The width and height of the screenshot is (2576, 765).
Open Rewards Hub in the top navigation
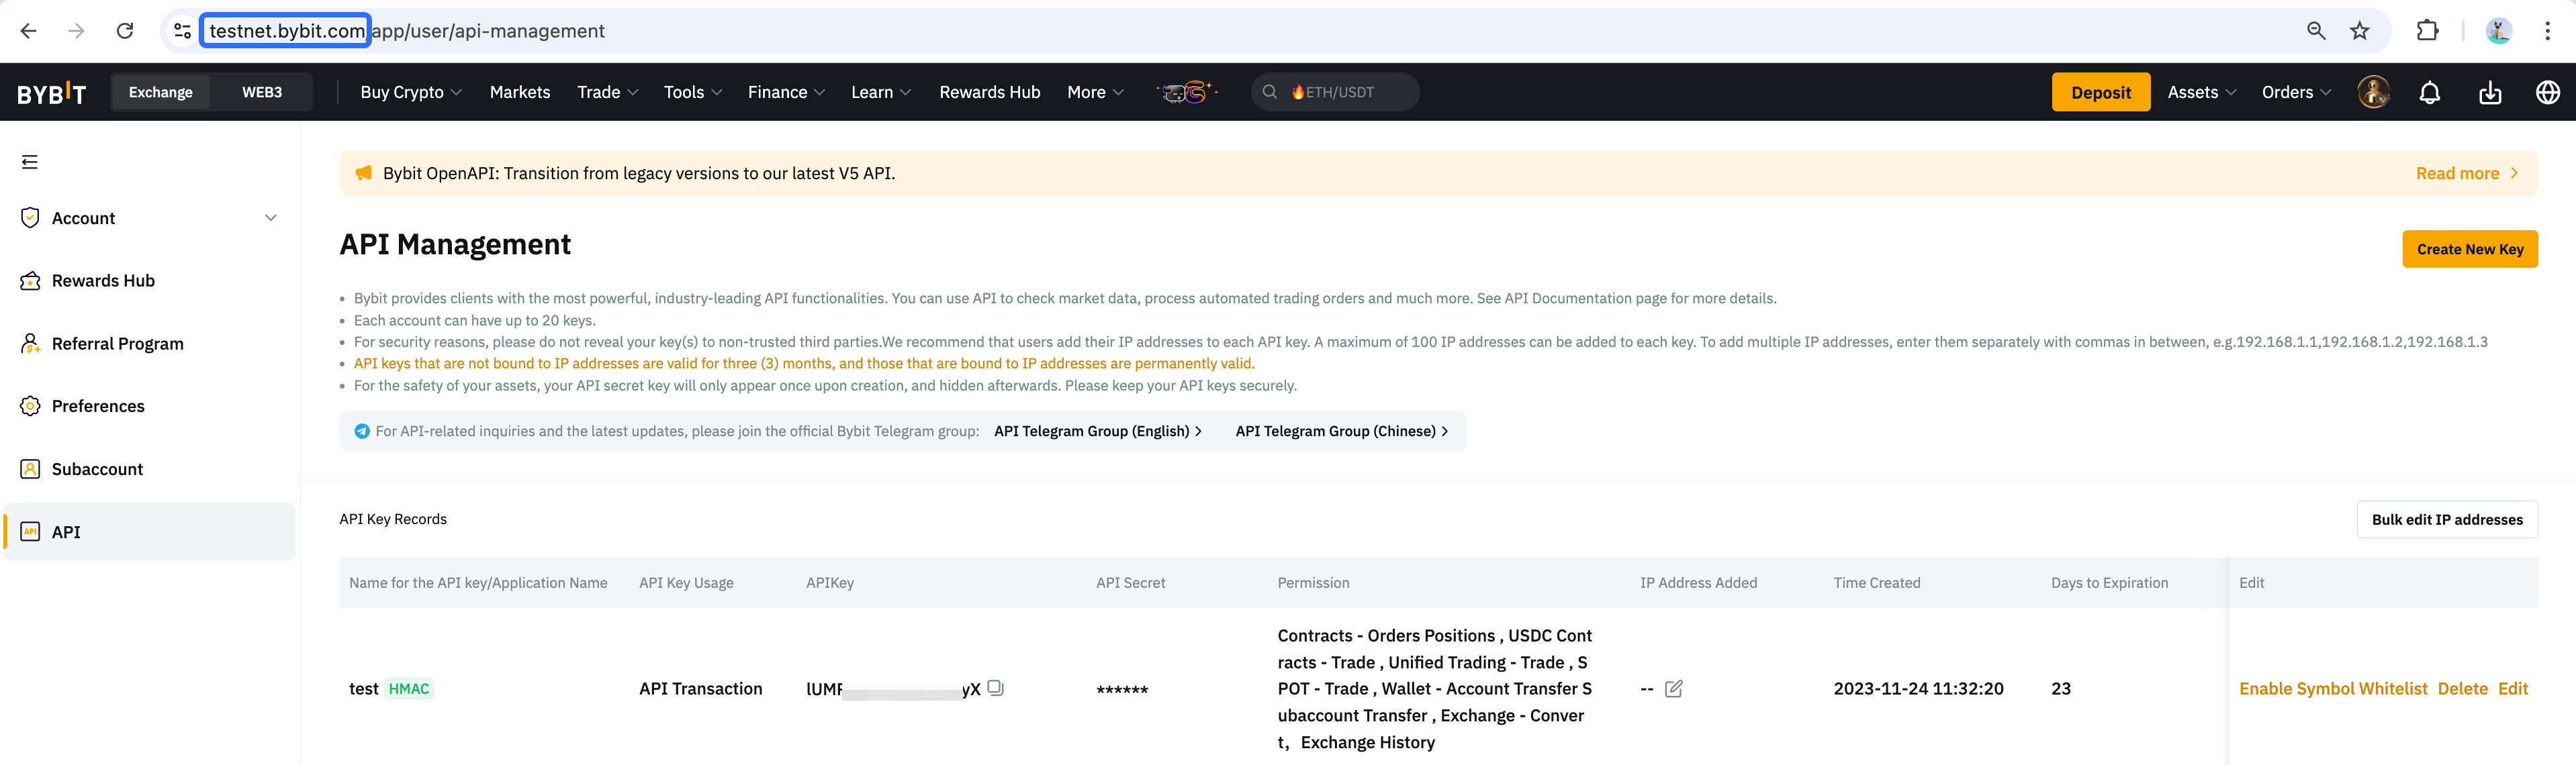[x=989, y=92]
